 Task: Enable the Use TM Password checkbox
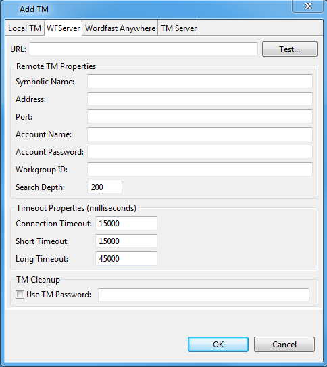pyautogui.click(x=20, y=295)
